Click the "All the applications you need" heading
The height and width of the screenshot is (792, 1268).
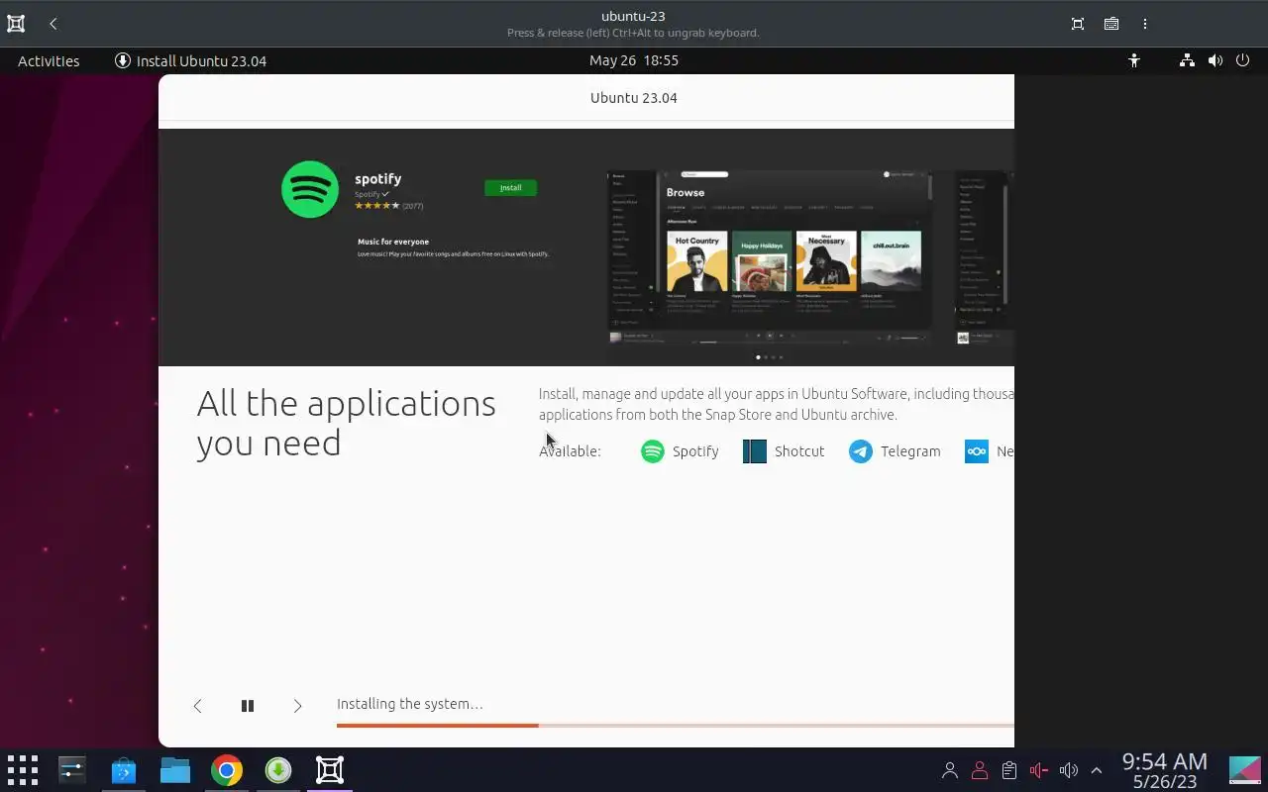tap(346, 423)
